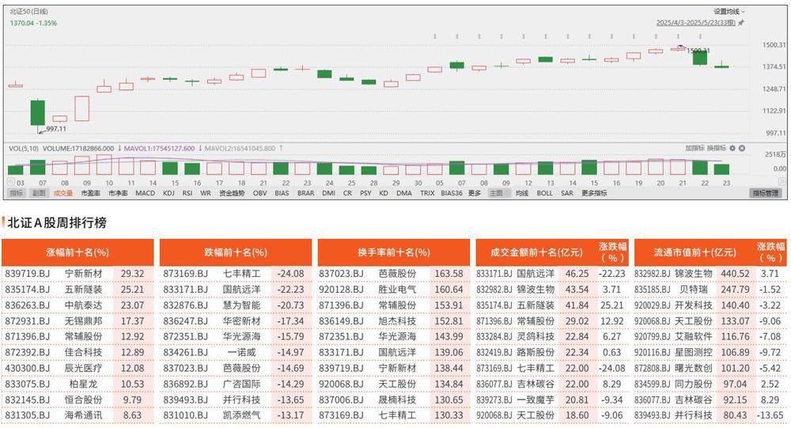Click the 440.52 market cap value

[x=735, y=274]
